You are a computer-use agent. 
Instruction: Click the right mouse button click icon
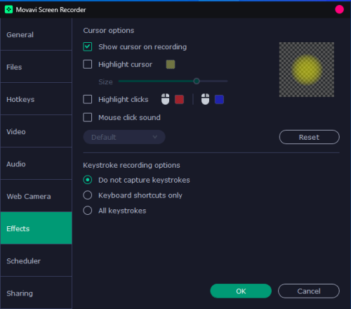[x=205, y=99]
